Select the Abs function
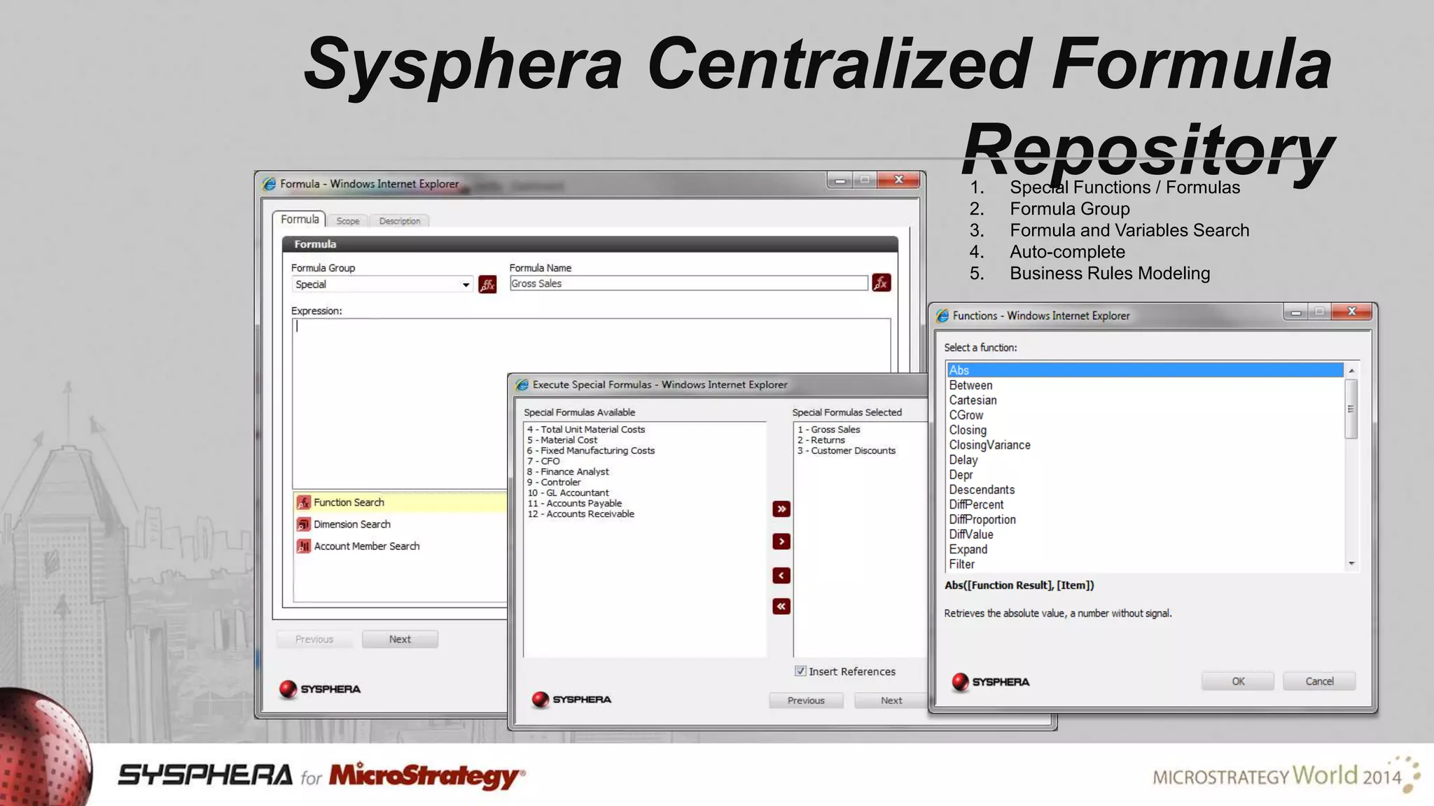This screenshot has height=806, width=1434. coord(1146,370)
